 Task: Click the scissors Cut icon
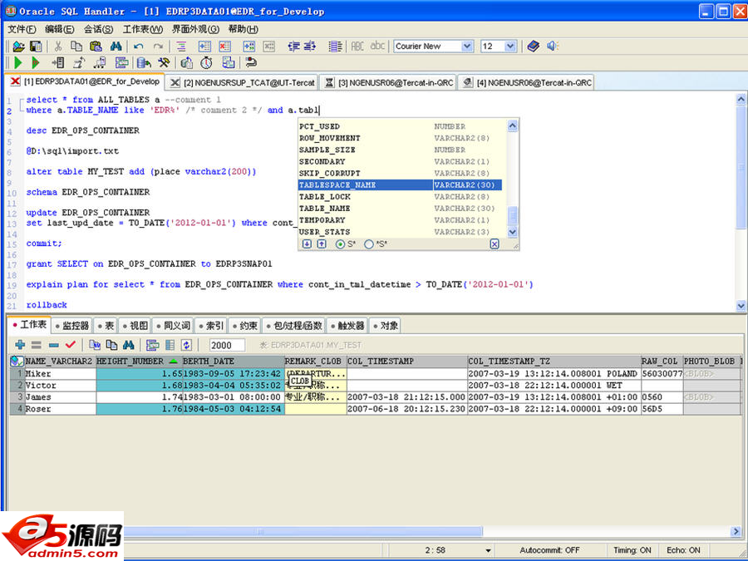click(x=60, y=47)
